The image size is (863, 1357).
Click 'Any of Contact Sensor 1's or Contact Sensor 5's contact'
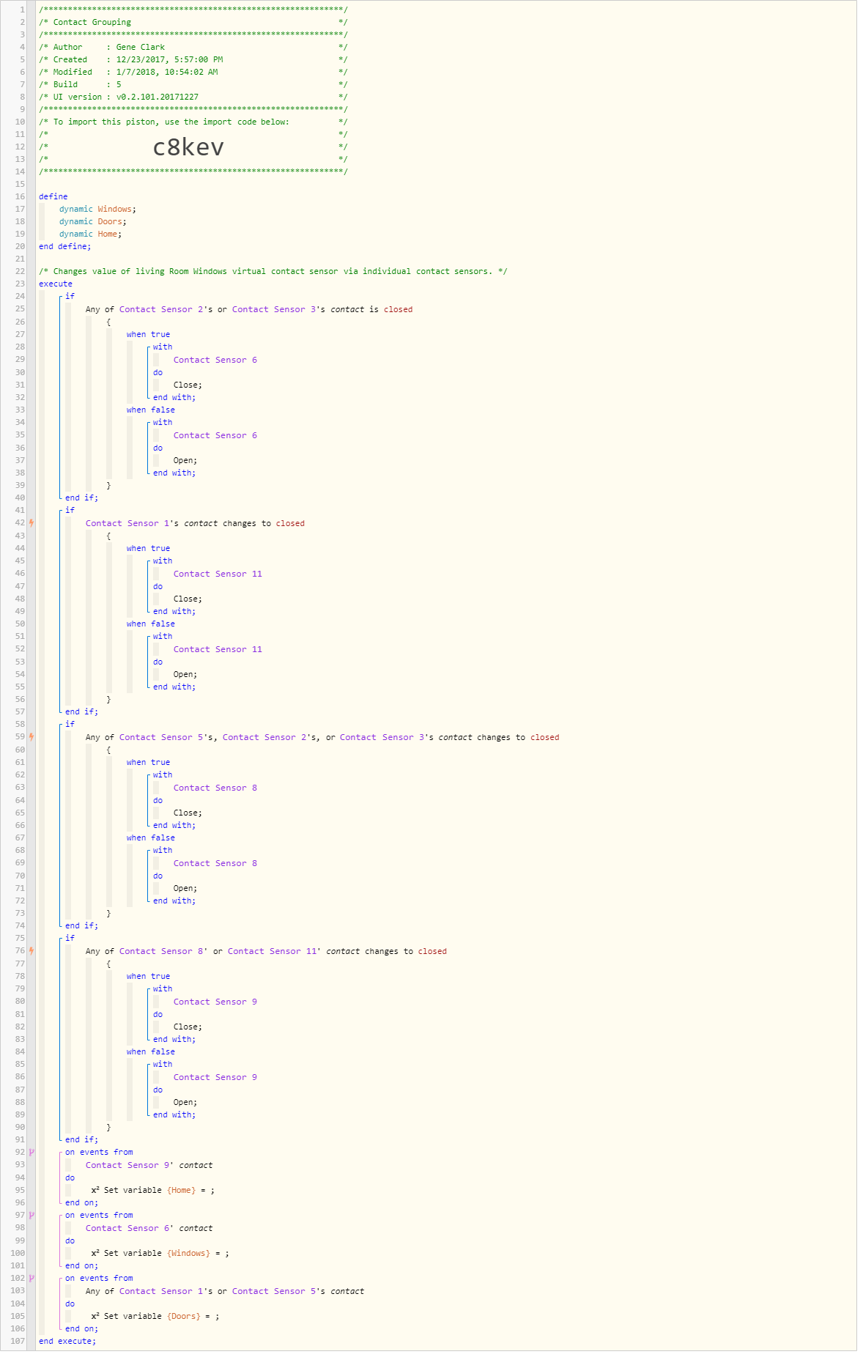pyautogui.click(x=225, y=1291)
